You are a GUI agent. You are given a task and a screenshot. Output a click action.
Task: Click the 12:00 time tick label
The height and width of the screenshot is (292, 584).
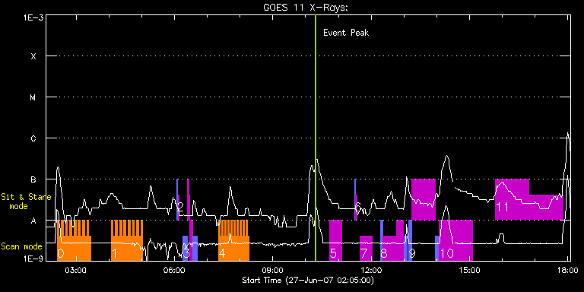(370, 270)
